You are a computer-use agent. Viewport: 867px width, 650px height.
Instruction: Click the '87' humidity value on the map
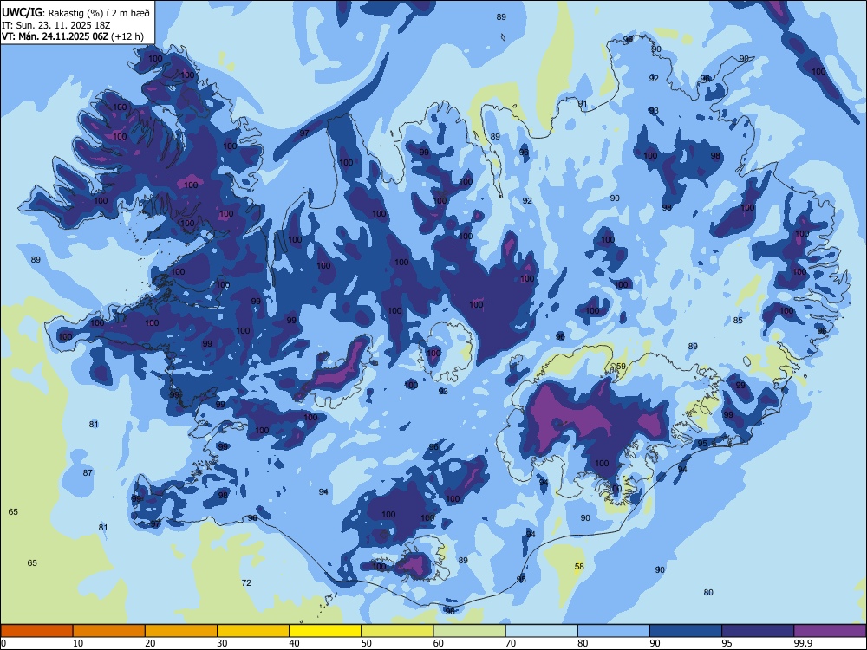88,472
